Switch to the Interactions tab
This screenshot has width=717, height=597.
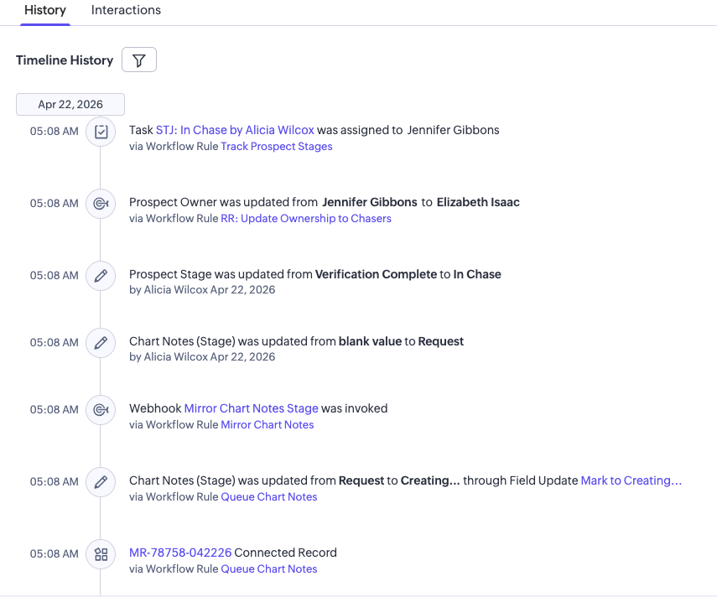tap(126, 11)
